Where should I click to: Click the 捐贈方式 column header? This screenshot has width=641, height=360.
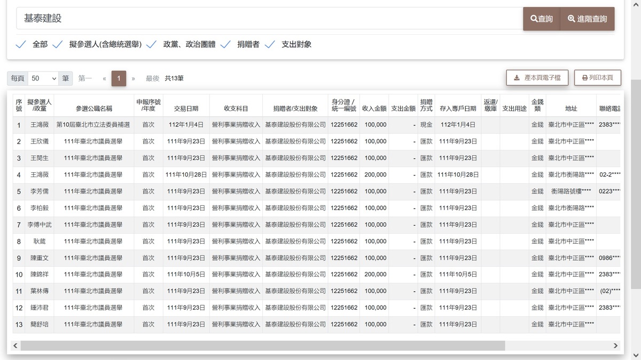click(426, 105)
